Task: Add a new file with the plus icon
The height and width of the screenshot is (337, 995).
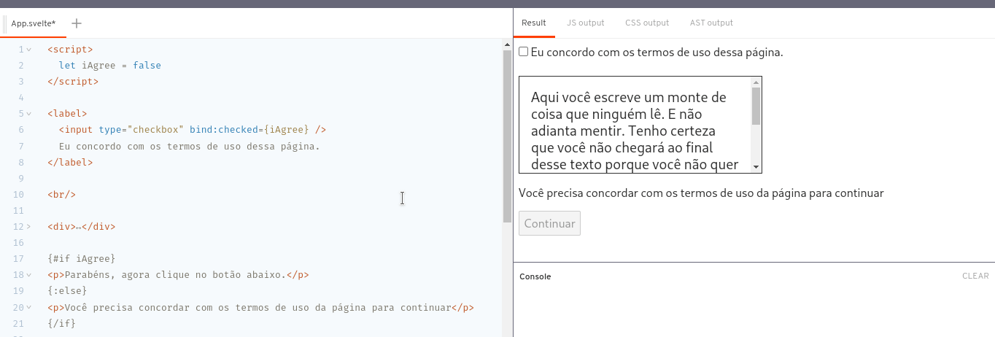Action: tap(77, 23)
